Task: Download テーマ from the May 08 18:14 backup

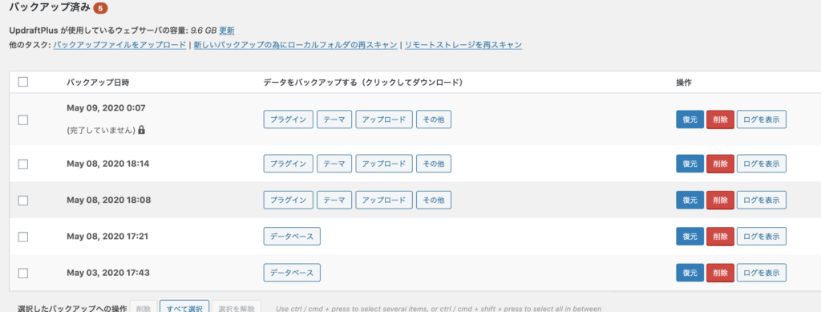Action: coord(334,164)
